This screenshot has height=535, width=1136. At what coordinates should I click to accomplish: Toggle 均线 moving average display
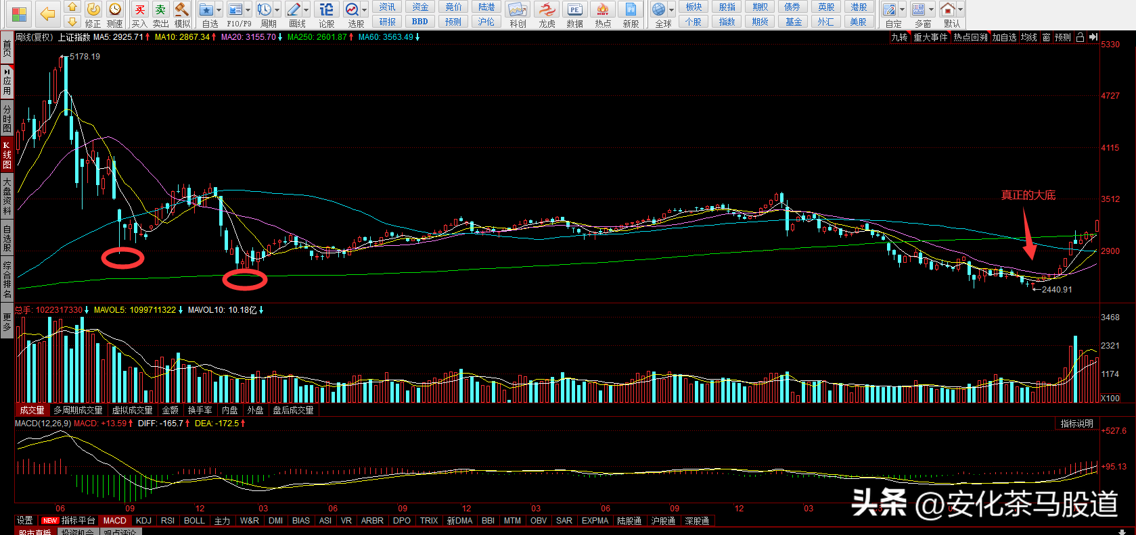1029,37
